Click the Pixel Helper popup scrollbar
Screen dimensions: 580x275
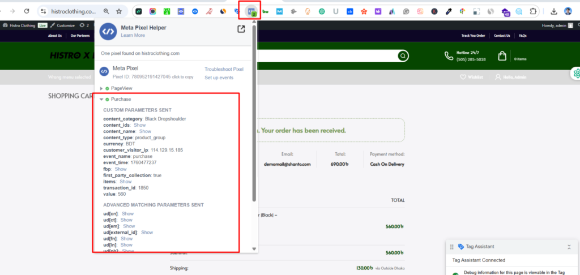tap(254, 113)
